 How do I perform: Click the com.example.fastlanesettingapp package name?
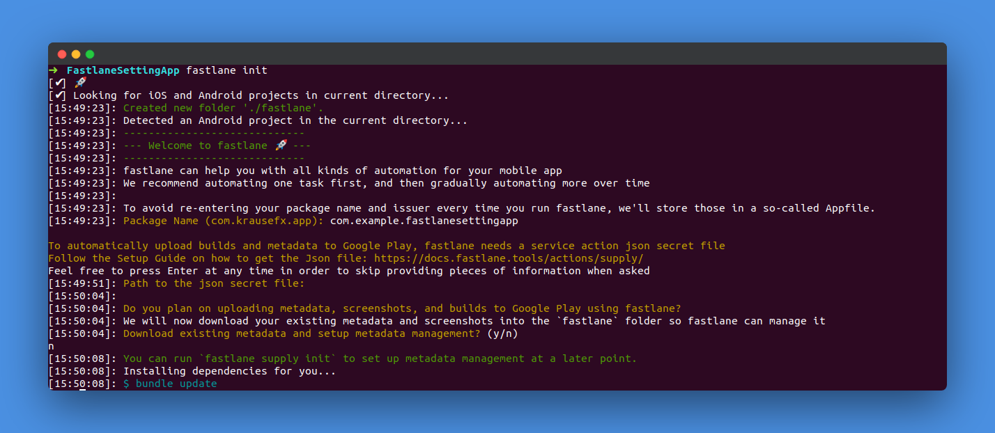coord(424,221)
